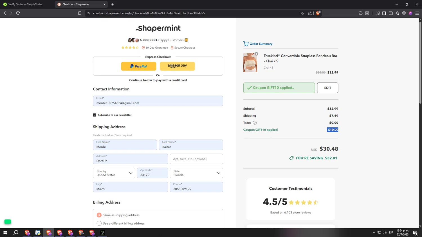The width and height of the screenshot is (422, 237).
Task: Click the ESP language indicator in tray
Action: tap(391, 233)
